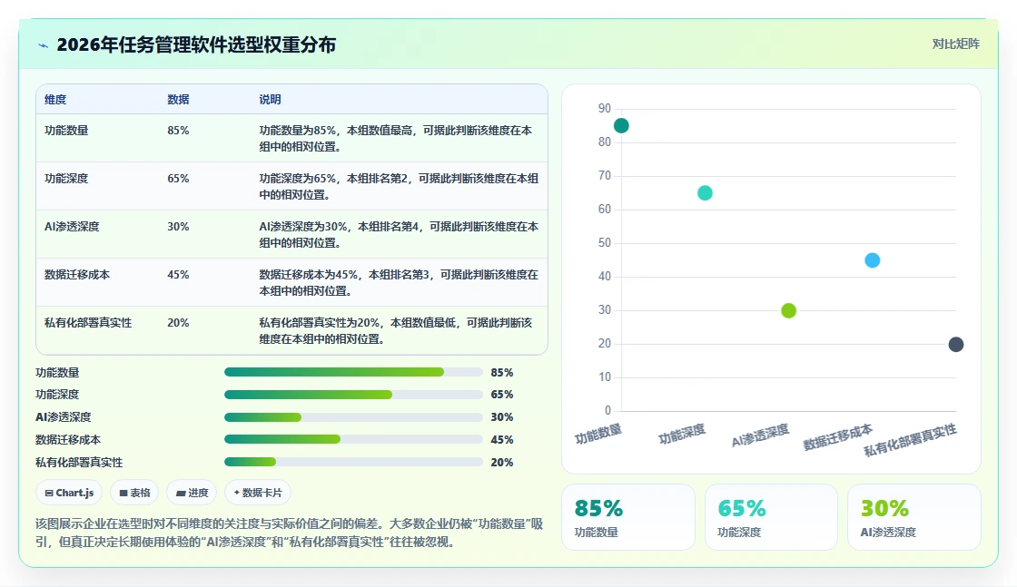
Task: Click the 对比矩阵 label in header
Action: (955, 44)
